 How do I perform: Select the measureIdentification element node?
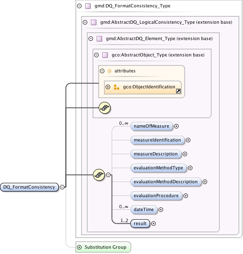pos(157,140)
